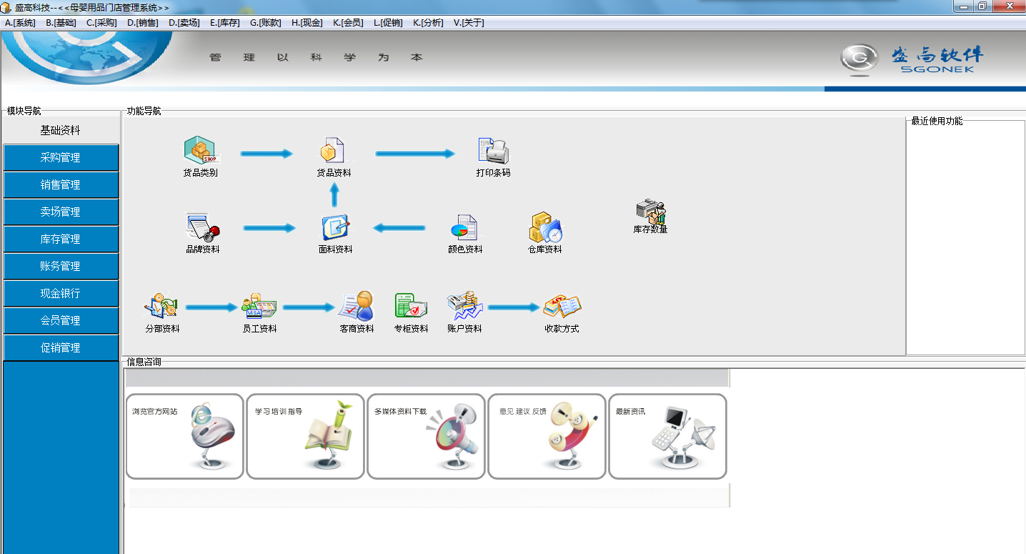Viewport: 1026px width, 554px height.
Task: Open the 货品类别 goods category icon
Action: click(x=200, y=152)
